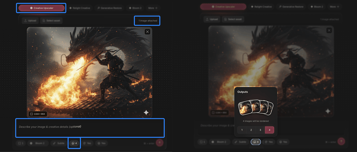This screenshot has height=152, width=357.
Task: Open outputs count chip showing 4 in left screenshot
Action: pyautogui.click(x=74, y=143)
